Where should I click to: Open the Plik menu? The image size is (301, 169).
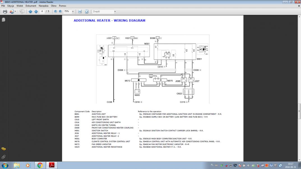point(3,6)
